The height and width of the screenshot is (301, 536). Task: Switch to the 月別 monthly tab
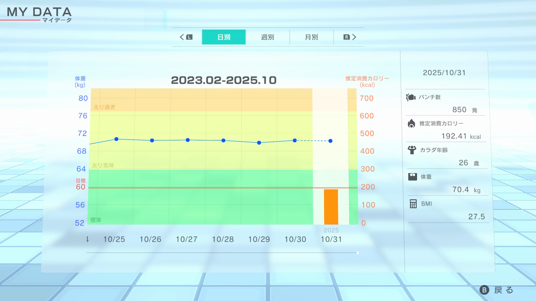pyautogui.click(x=311, y=37)
